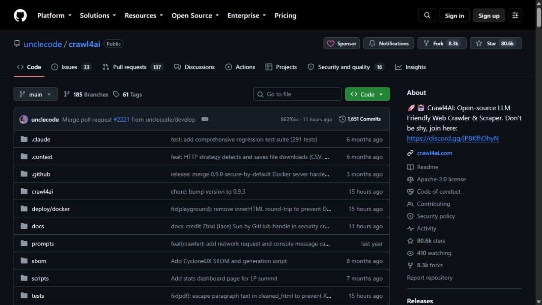542x305 pixels.
Task: Click the .context folder icon
Action: tap(24, 157)
